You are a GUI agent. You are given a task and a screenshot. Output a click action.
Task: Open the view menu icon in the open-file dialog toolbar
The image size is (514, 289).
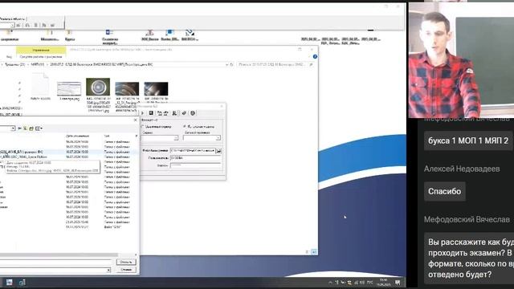39,128
